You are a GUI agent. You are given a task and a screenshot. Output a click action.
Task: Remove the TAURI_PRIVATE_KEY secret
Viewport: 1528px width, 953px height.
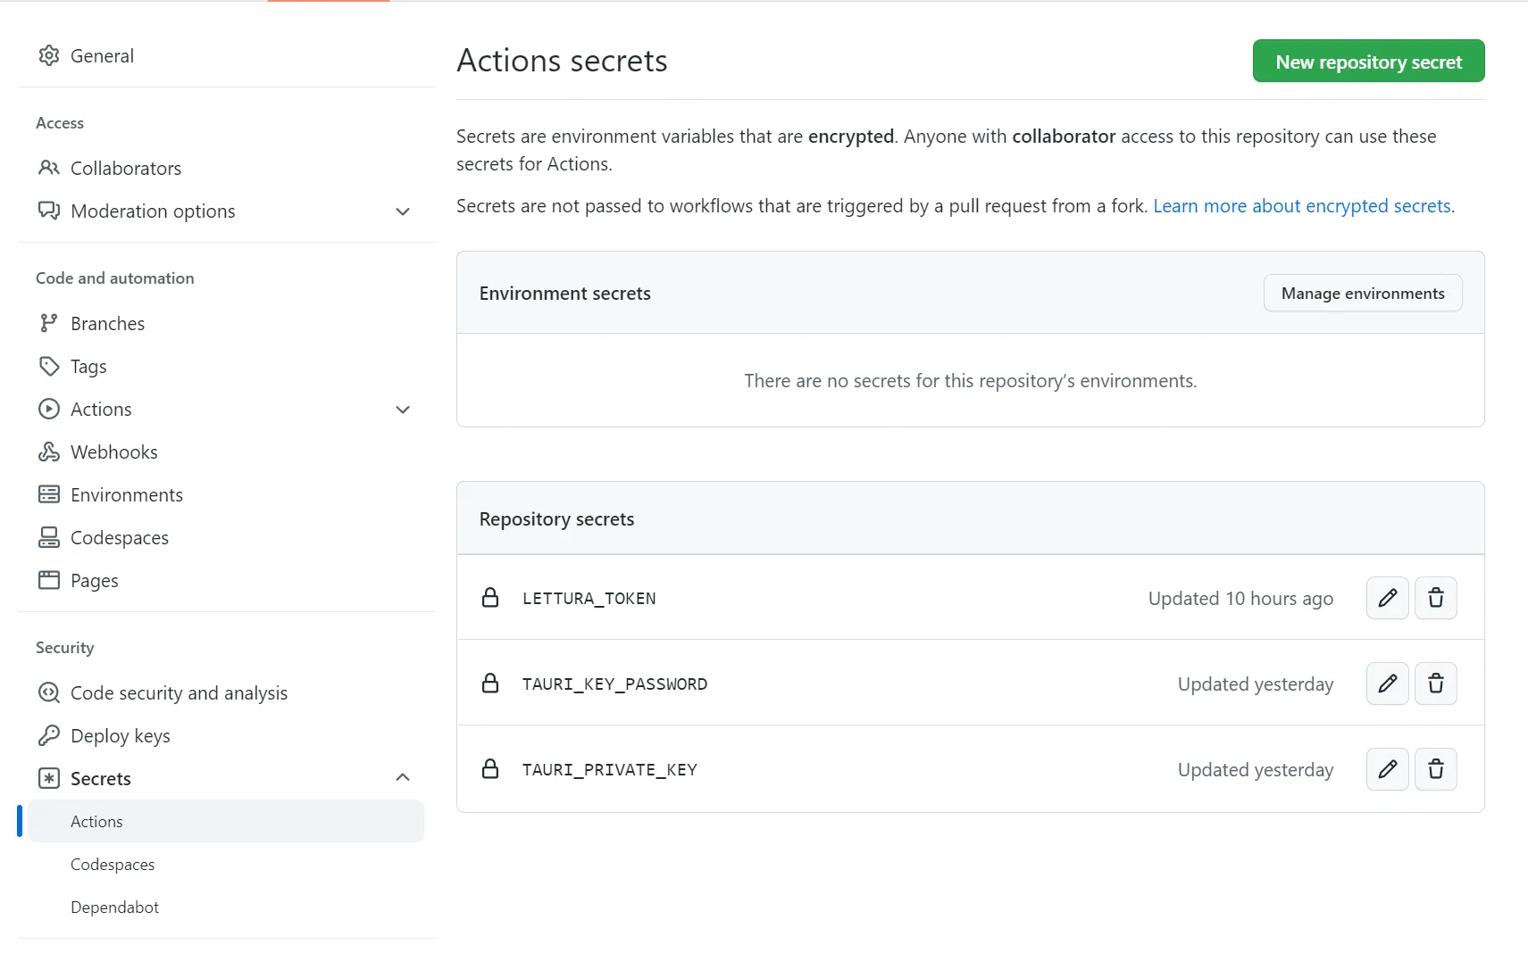pyautogui.click(x=1435, y=769)
